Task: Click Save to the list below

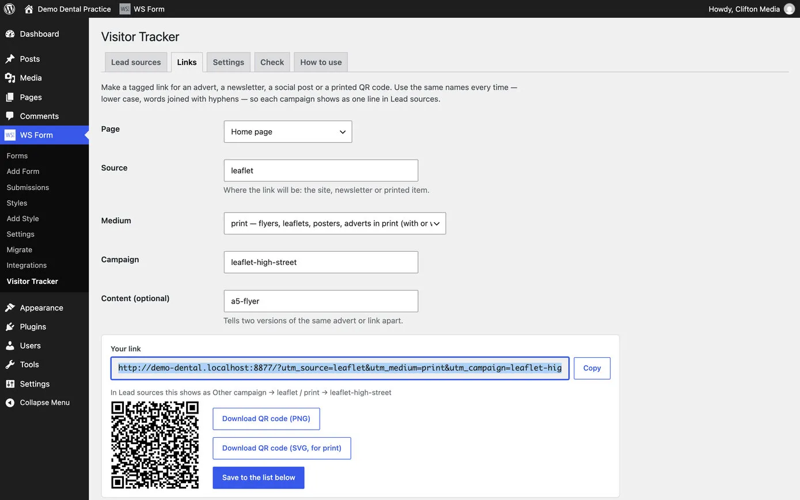Action: coord(259,478)
